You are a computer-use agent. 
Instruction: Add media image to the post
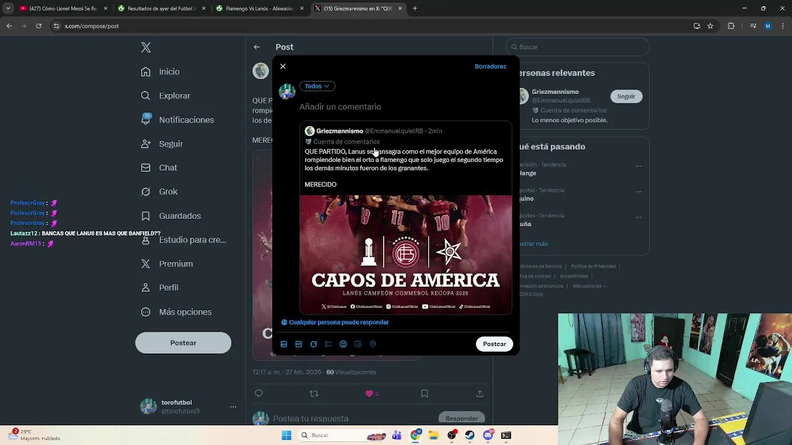[x=284, y=344]
